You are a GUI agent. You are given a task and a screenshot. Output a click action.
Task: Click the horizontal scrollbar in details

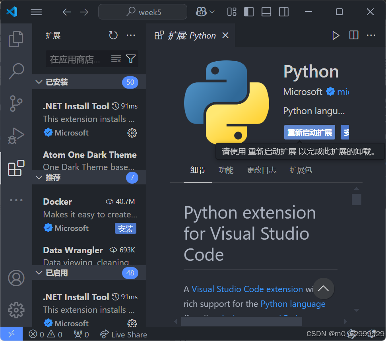coord(241,322)
